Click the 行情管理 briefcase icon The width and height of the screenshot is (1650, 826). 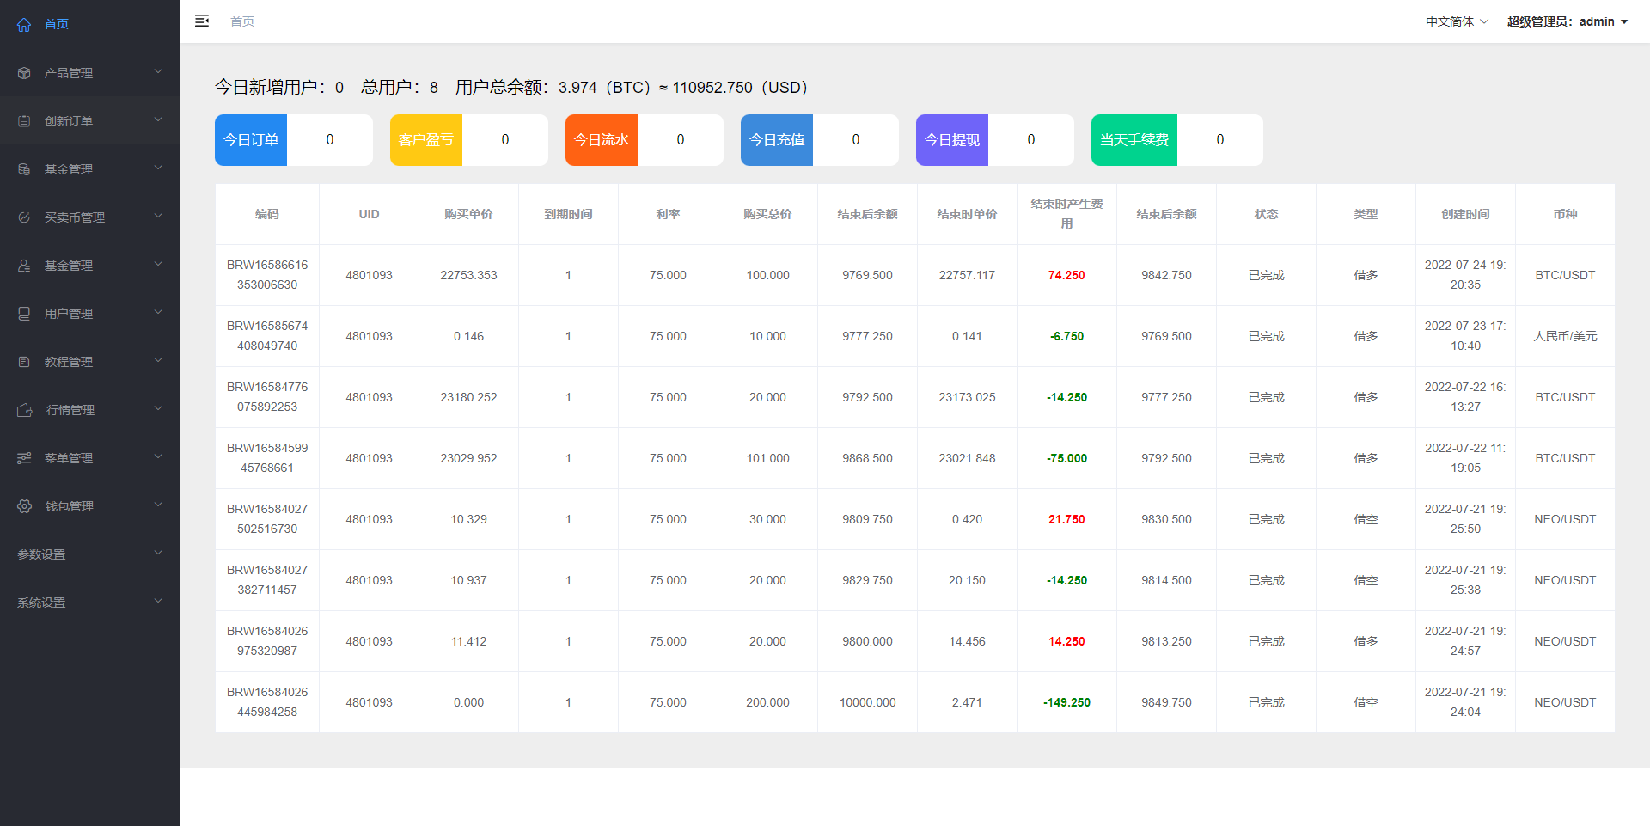[x=23, y=409]
